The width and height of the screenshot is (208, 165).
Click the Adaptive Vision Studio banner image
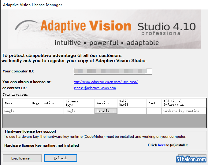104,29
